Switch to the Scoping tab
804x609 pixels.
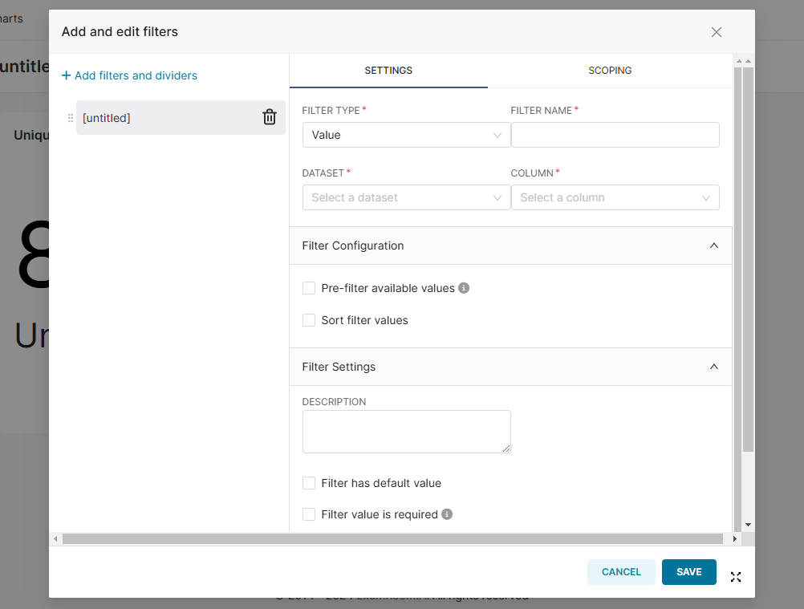click(610, 71)
